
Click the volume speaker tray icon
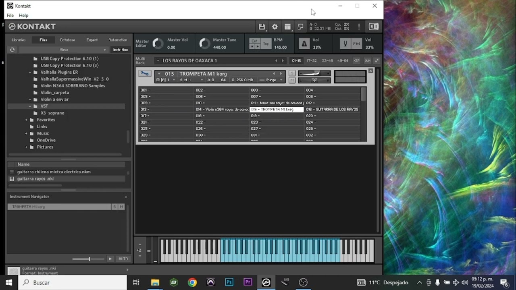pos(464,282)
